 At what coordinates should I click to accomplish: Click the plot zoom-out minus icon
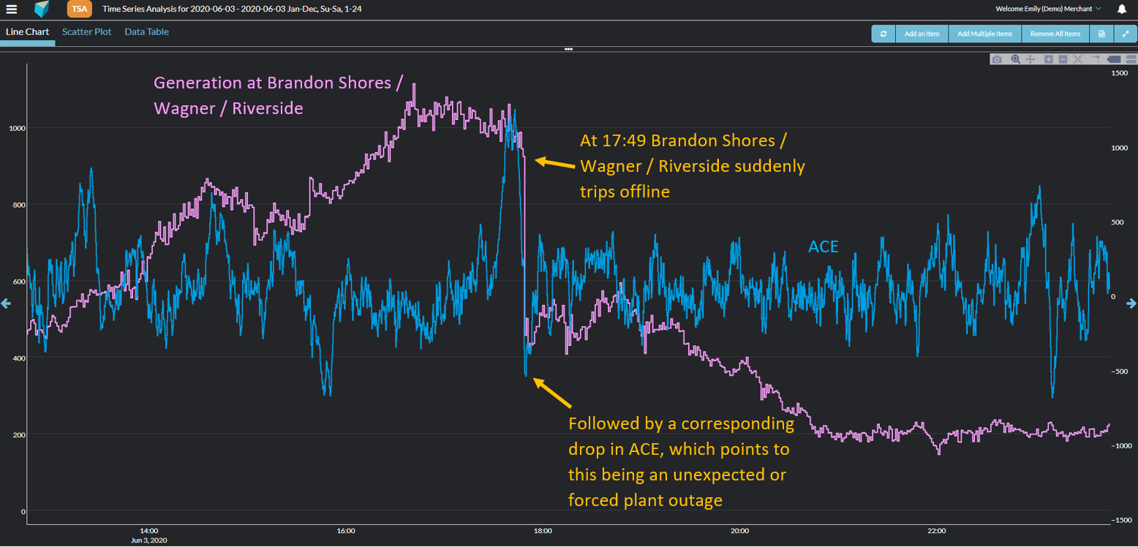1063,59
